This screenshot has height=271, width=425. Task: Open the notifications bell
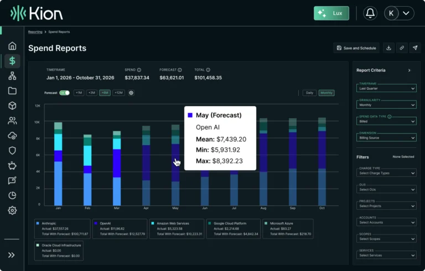[370, 13]
